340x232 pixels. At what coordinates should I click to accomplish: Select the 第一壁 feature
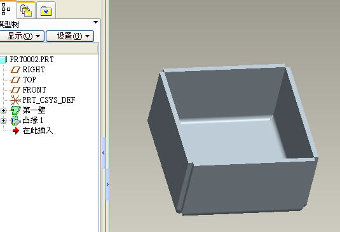(x=34, y=110)
